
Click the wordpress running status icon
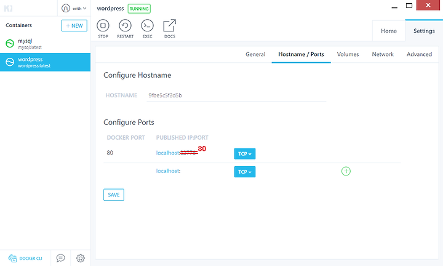(10, 62)
